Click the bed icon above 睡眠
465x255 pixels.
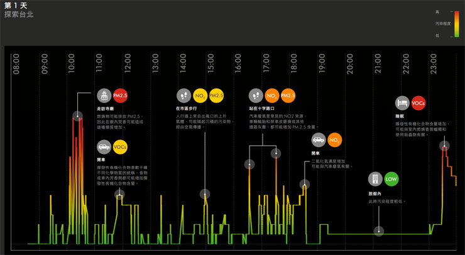(x=402, y=103)
